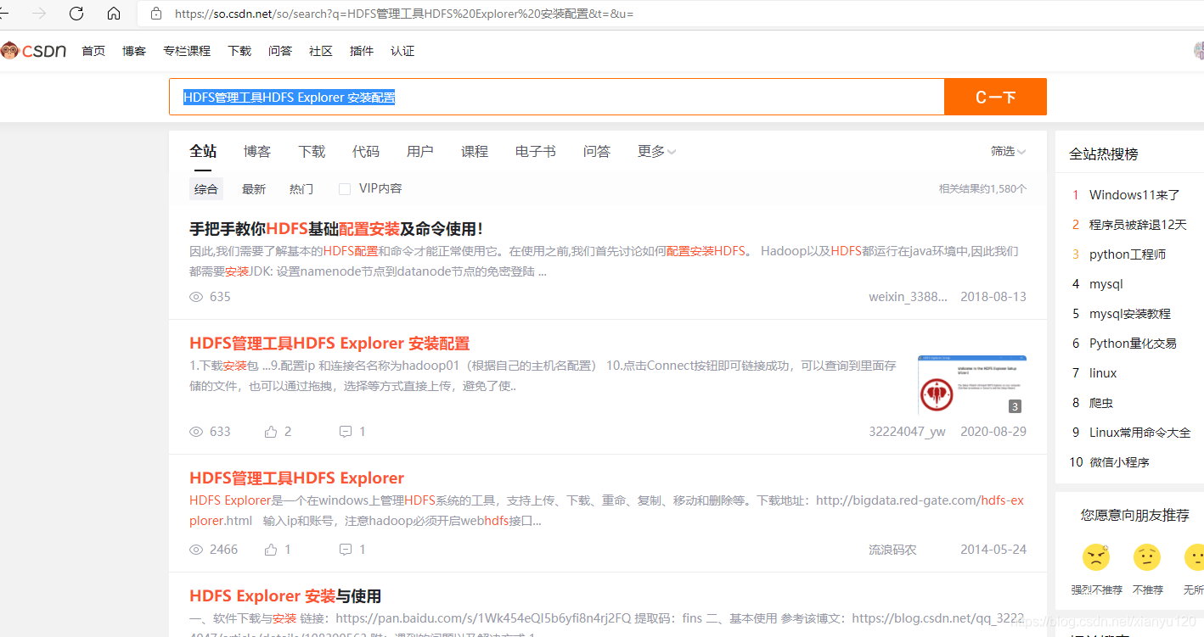Select the 全站 search tab
The height and width of the screenshot is (637, 1204).
pyautogui.click(x=203, y=151)
